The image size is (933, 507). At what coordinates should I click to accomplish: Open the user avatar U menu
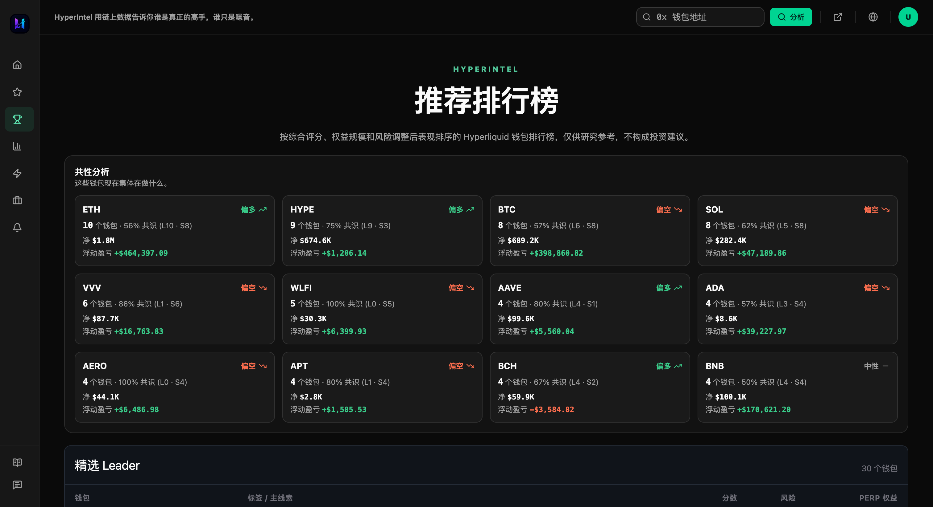908,17
